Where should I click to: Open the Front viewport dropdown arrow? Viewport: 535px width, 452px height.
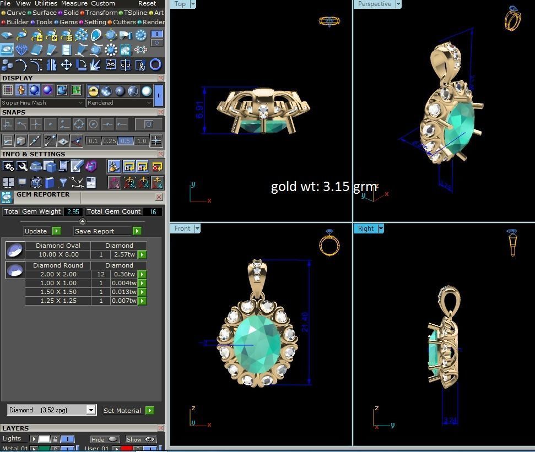pyautogui.click(x=197, y=228)
